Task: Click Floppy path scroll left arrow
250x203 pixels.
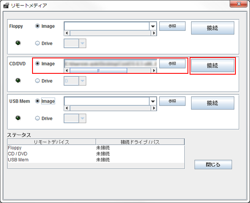Action: tap(67, 33)
